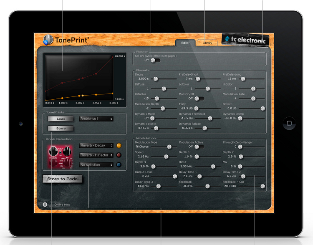The image size is (313, 245).
Task: Click the Store button under TonePrints
Action: click(x=61, y=129)
